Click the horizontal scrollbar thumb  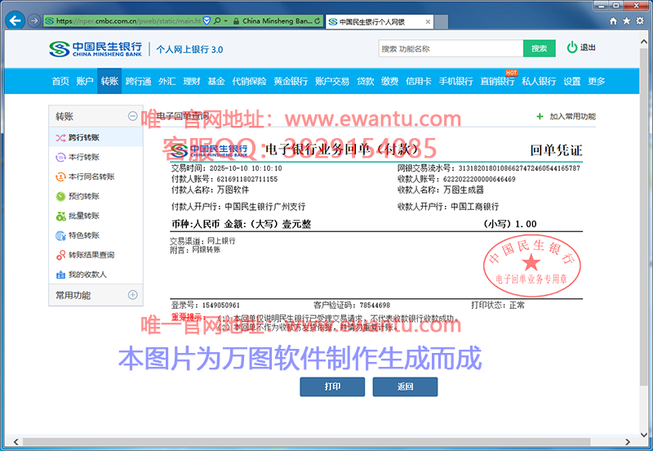306,441
